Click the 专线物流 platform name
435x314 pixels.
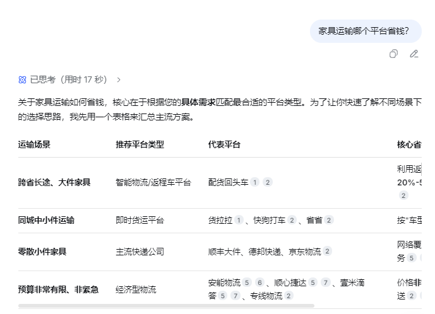coord(266,296)
